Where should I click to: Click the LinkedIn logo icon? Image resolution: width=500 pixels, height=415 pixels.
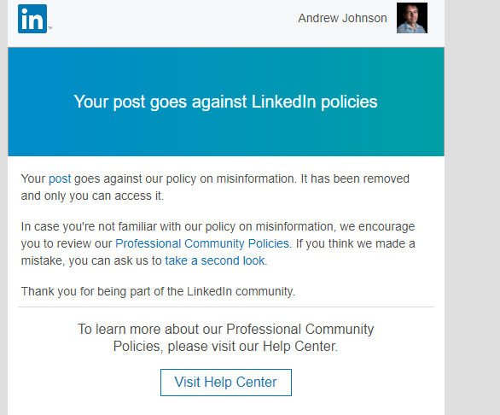point(32,19)
